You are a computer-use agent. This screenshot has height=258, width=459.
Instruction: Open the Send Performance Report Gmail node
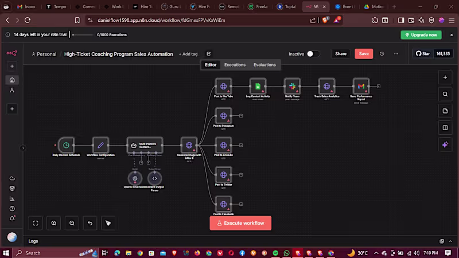tap(361, 87)
